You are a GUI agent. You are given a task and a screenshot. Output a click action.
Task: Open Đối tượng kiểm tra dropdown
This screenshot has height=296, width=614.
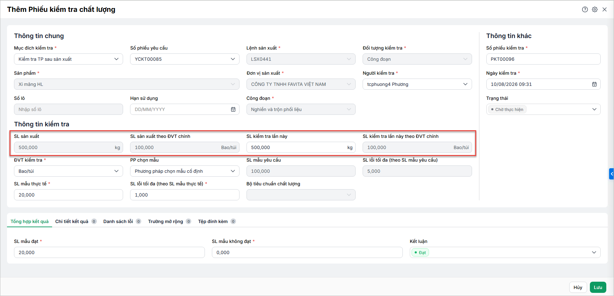tap(417, 59)
